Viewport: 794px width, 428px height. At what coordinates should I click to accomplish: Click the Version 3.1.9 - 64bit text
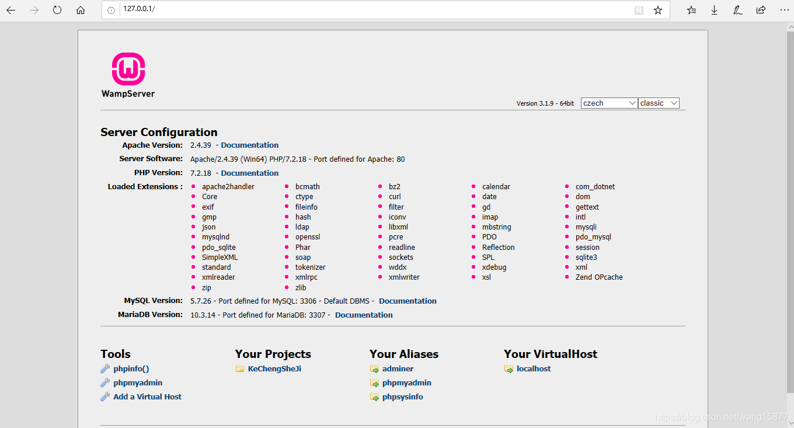(545, 103)
